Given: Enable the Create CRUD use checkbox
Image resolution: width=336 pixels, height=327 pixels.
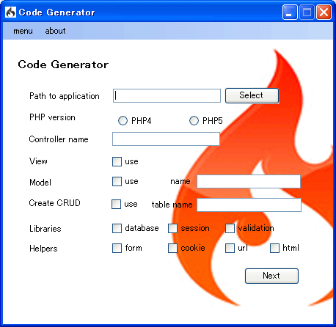Looking at the screenshot, I should pyautogui.click(x=116, y=204).
